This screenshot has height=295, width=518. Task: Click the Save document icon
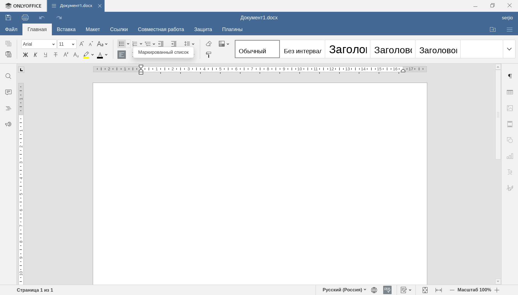pos(8,18)
